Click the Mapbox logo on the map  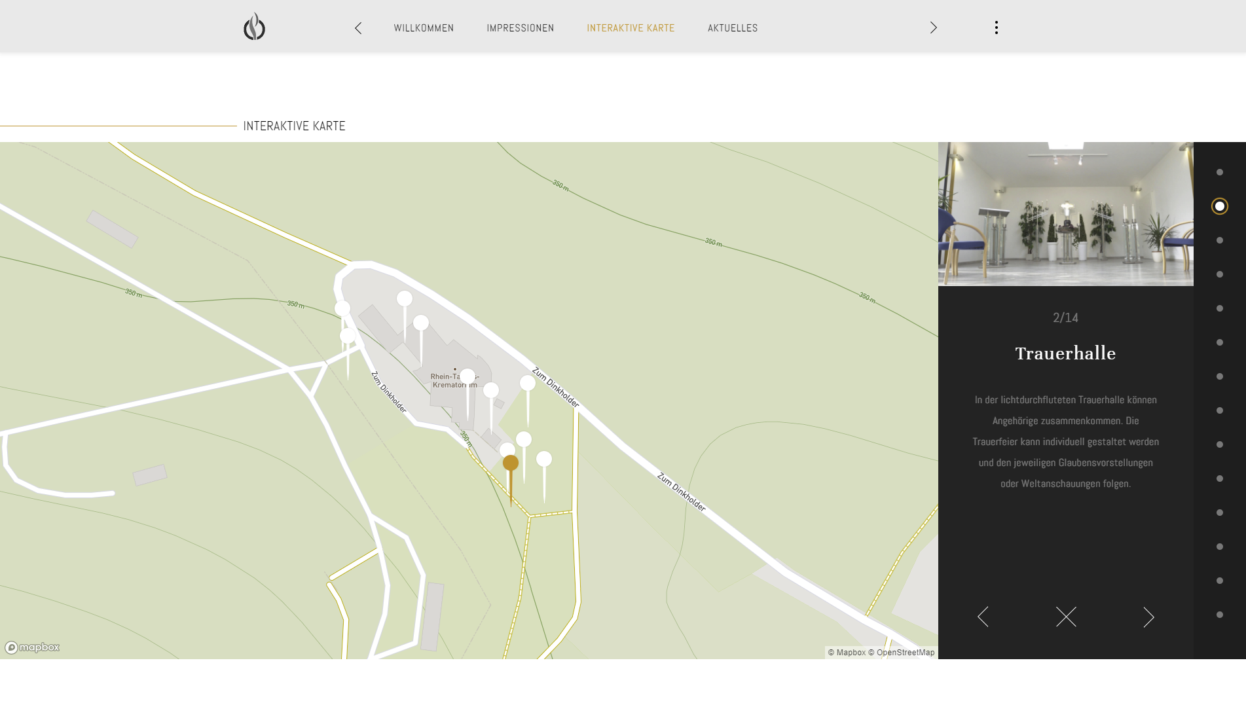coord(32,647)
